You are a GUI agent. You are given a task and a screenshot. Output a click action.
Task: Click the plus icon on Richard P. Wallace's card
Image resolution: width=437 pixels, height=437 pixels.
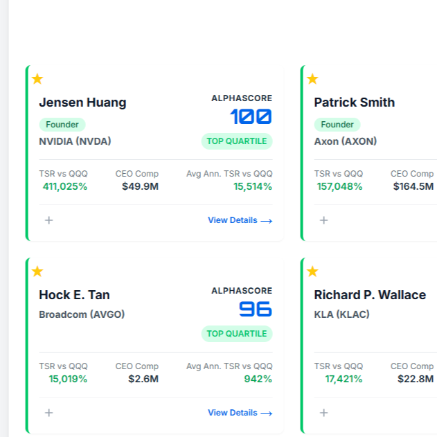(323, 413)
